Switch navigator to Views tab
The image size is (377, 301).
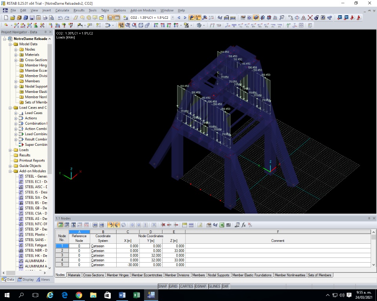point(43,279)
